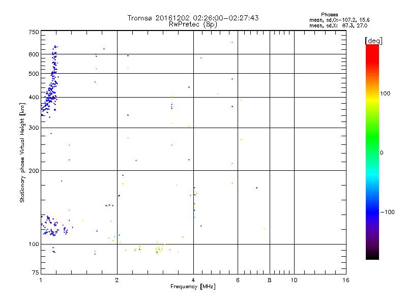Click the x-axis title "Frequency [MHz]"

point(193,287)
